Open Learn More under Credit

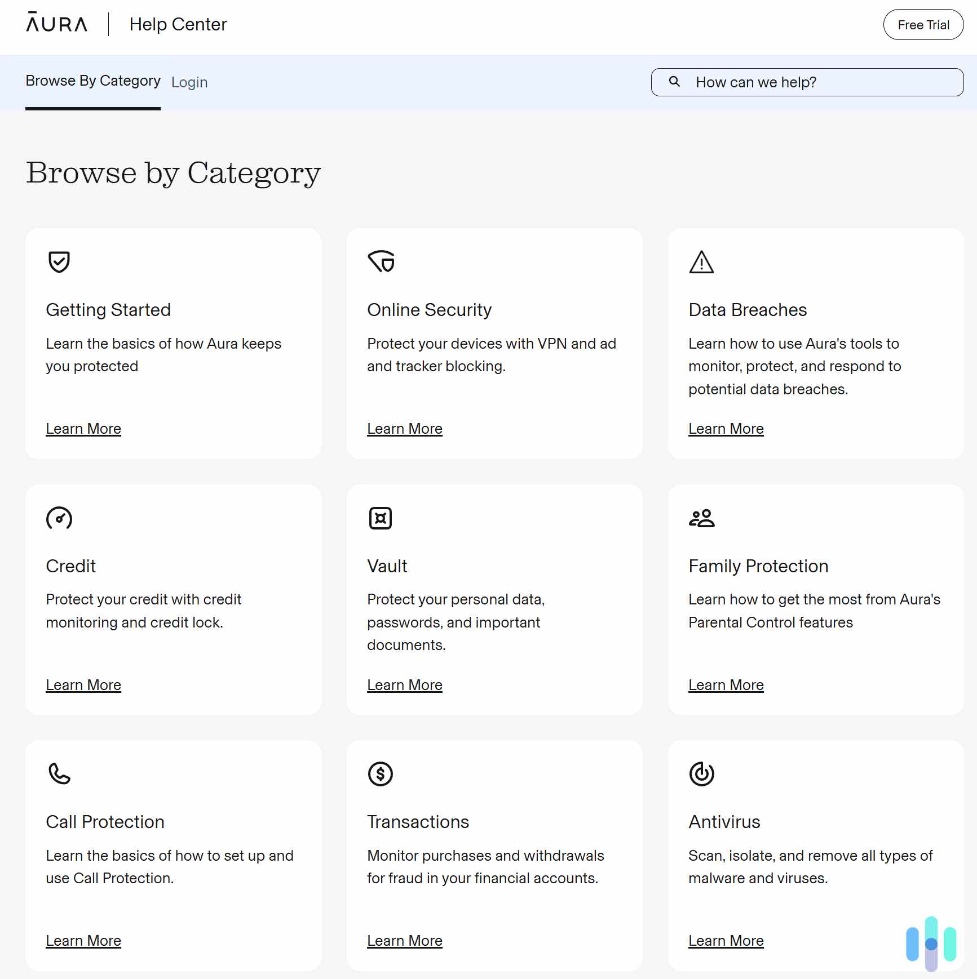(x=83, y=685)
